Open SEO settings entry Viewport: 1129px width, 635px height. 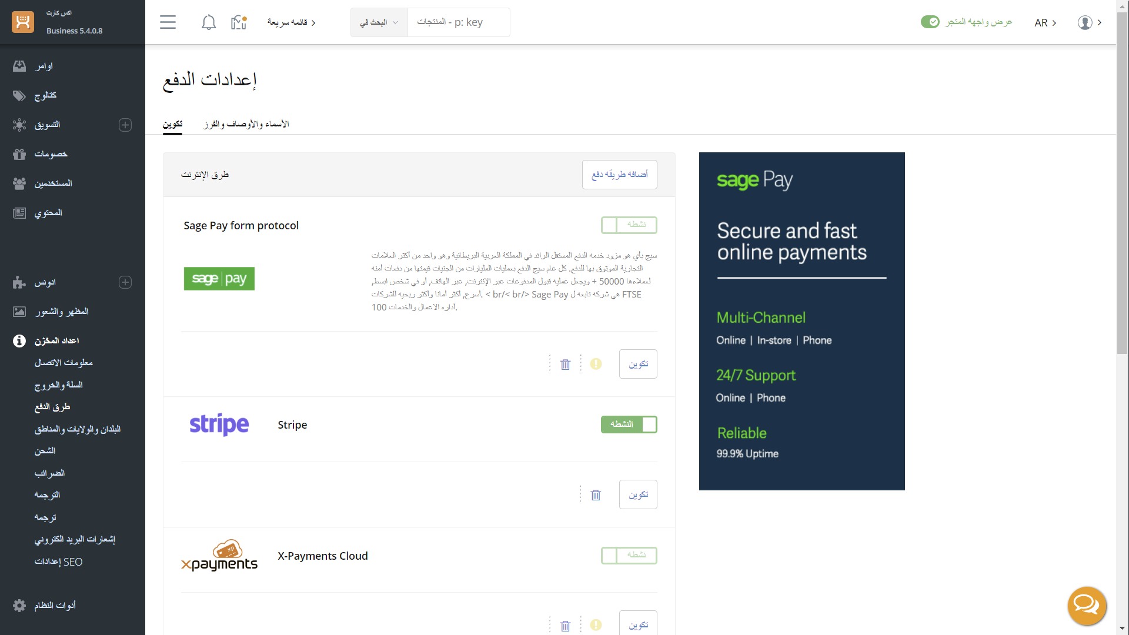(58, 562)
